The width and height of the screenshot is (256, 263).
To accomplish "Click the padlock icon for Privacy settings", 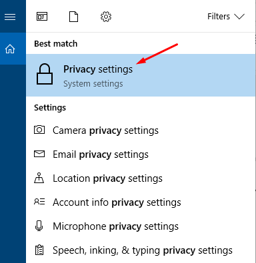I will click(45, 75).
